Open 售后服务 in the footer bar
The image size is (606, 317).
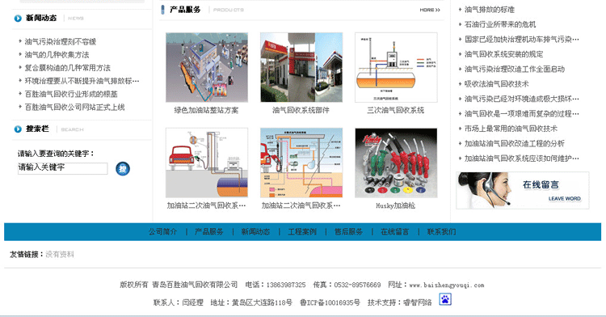pyautogui.click(x=348, y=232)
